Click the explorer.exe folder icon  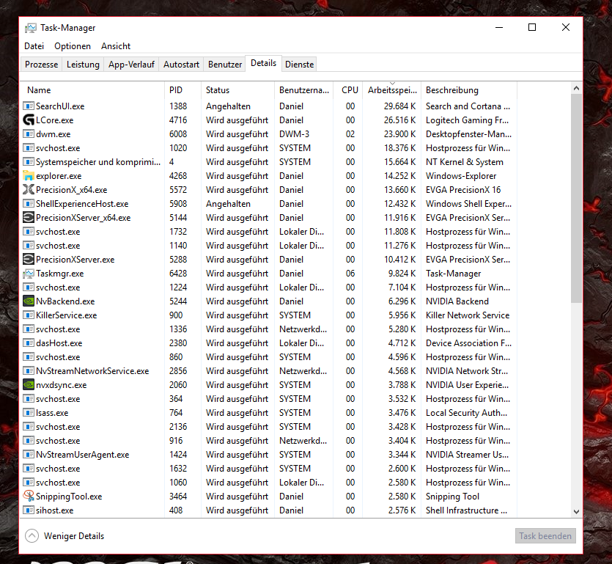click(29, 176)
